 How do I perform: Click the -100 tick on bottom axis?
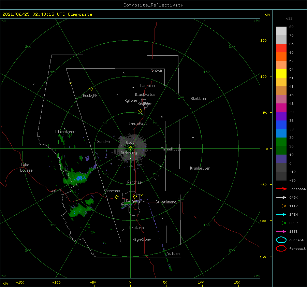click(x=56, y=283)
